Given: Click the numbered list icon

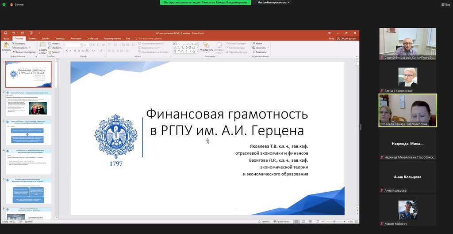Looking at the screenshot, I should point(116,45).
